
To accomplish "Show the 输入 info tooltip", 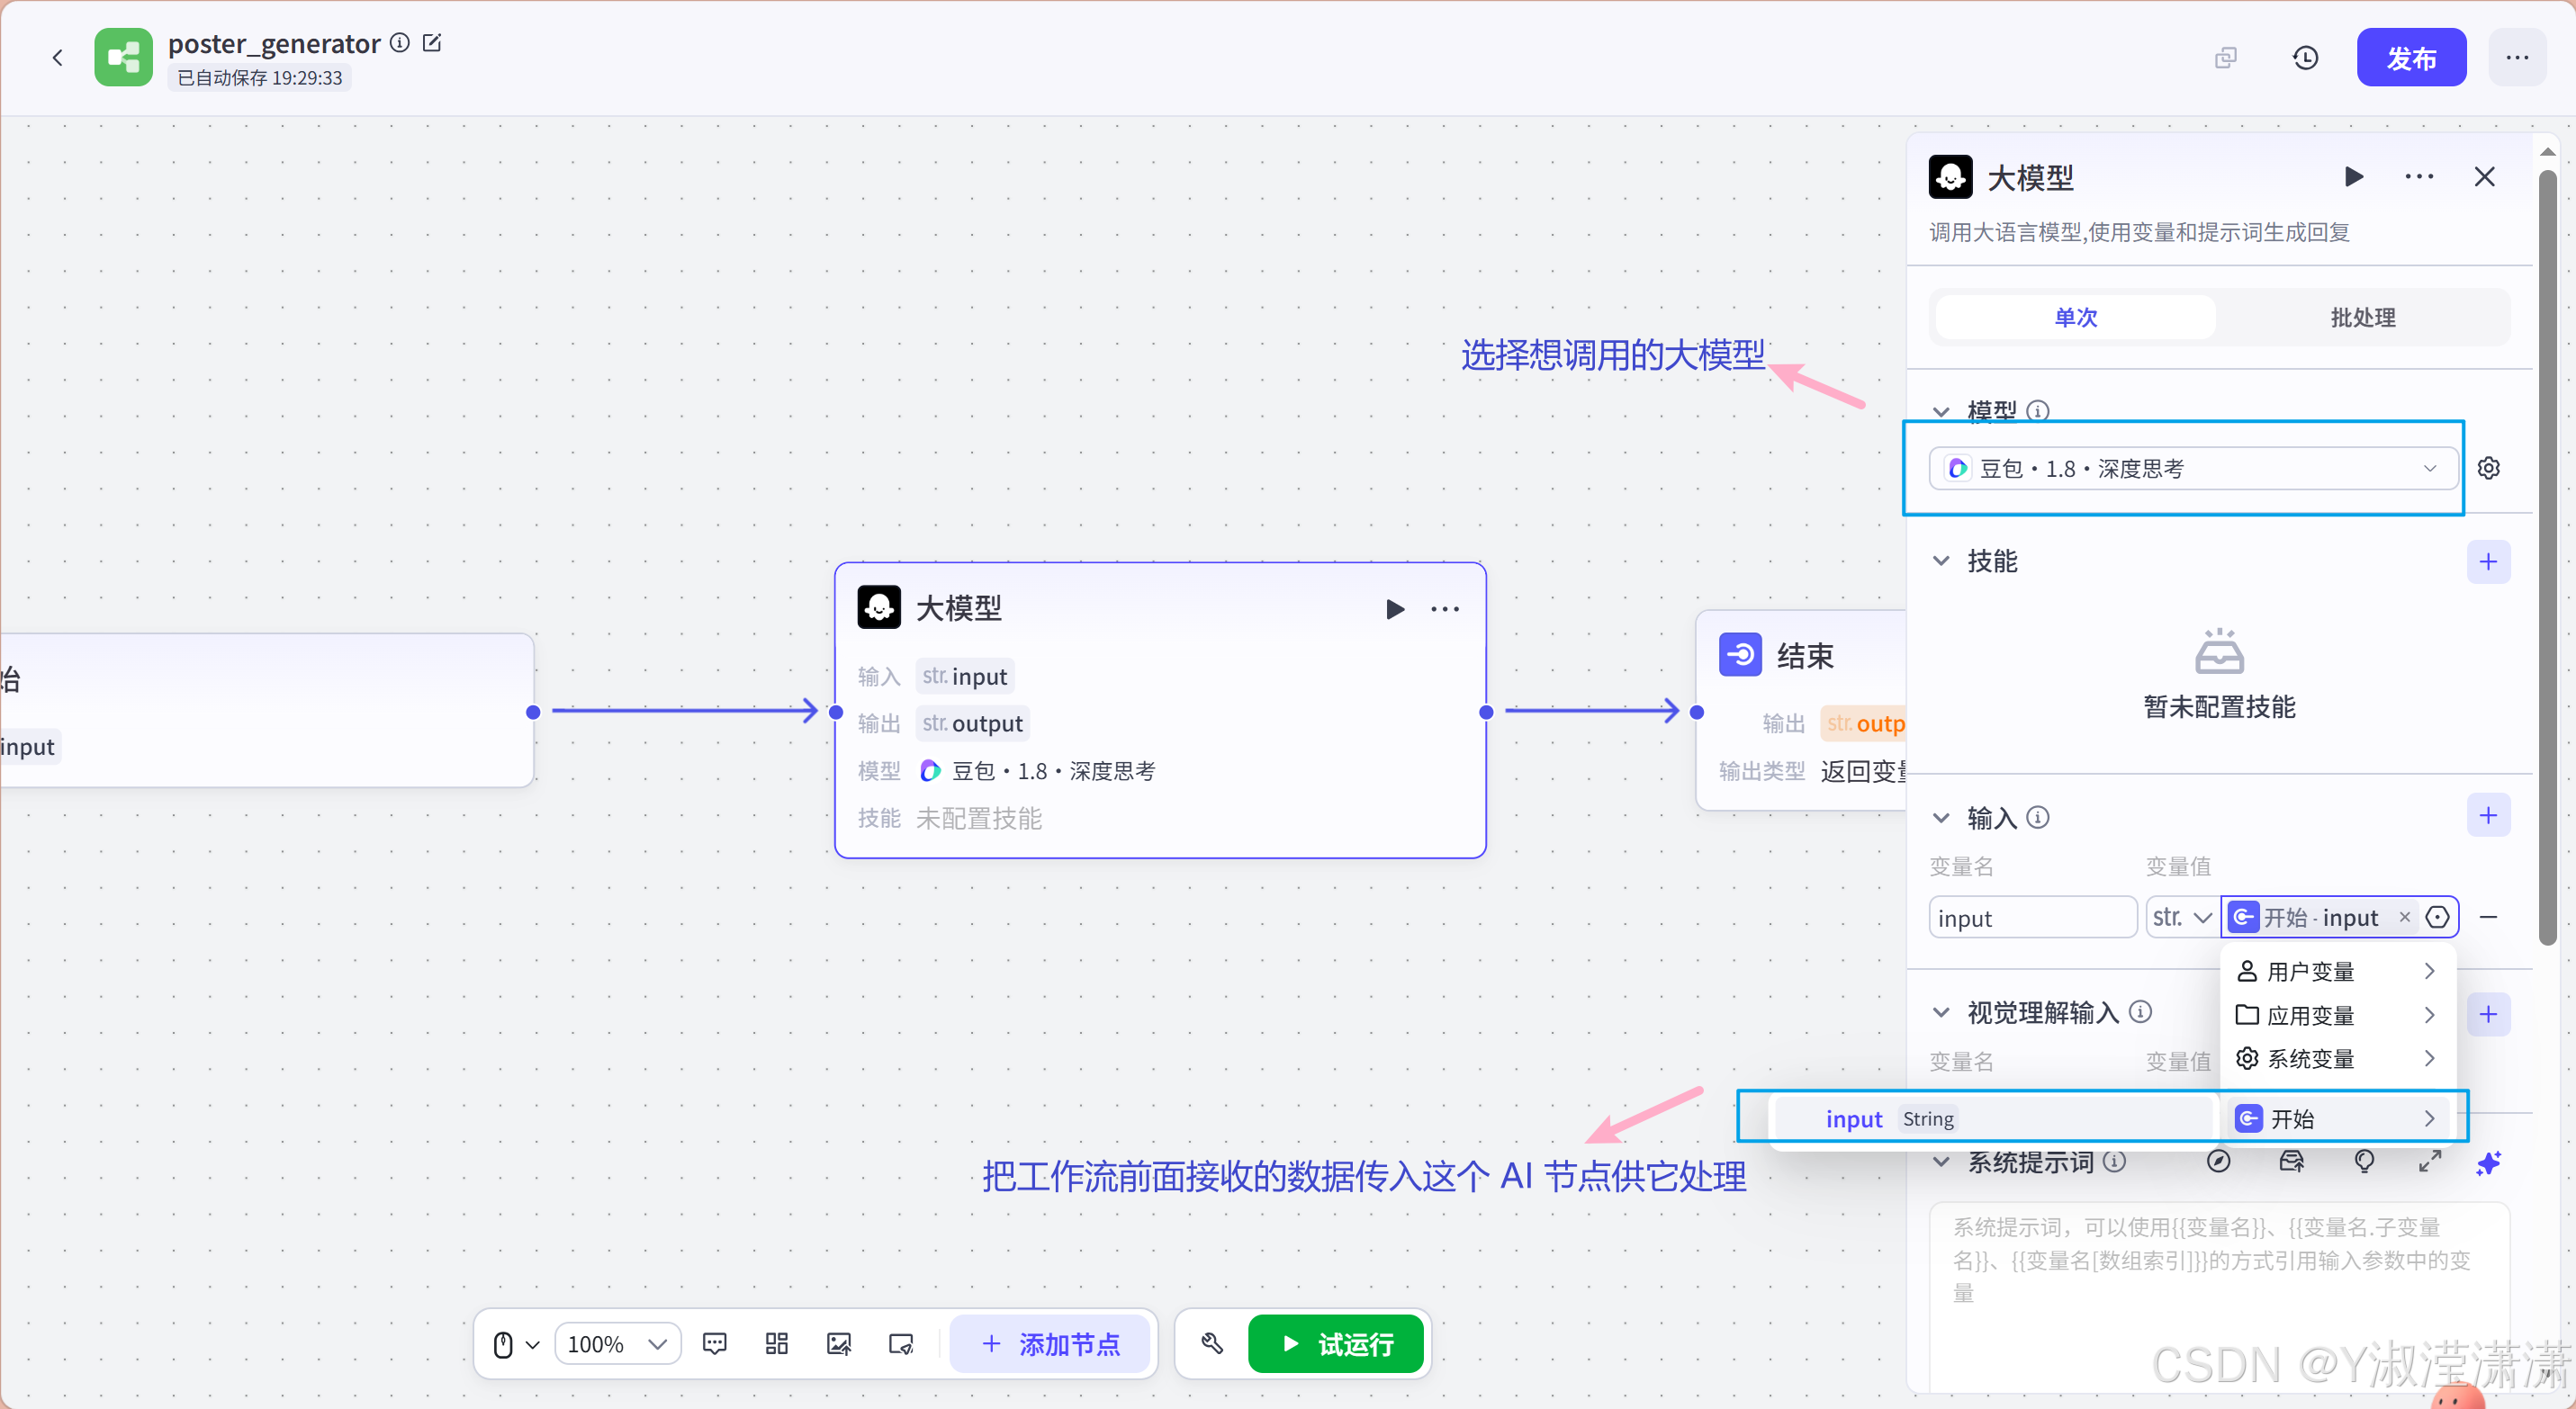I will (x=2037, y=818).
